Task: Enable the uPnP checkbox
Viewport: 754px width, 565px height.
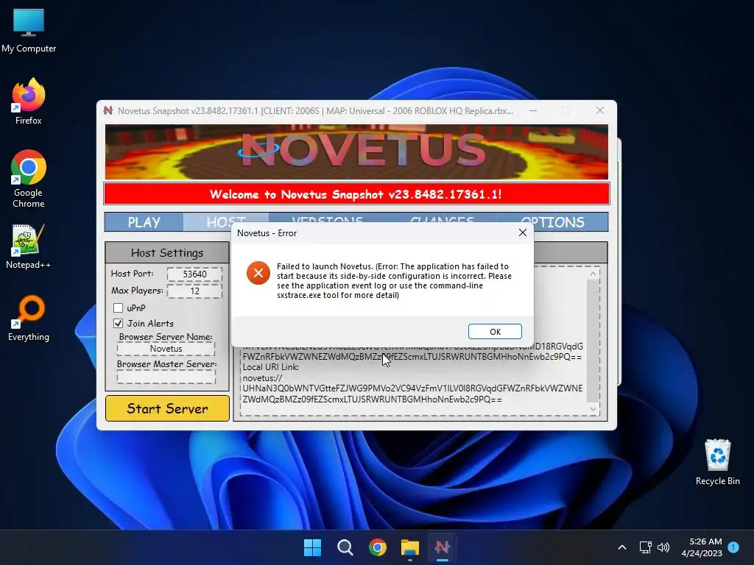Action: click(119, 308)
